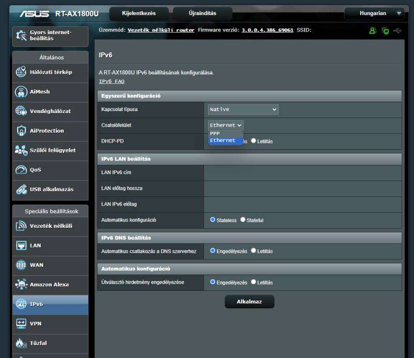This screenshot has width=414, height=358.
Task: Open Szülői felügyelet menu item
Action: [50, 150]
